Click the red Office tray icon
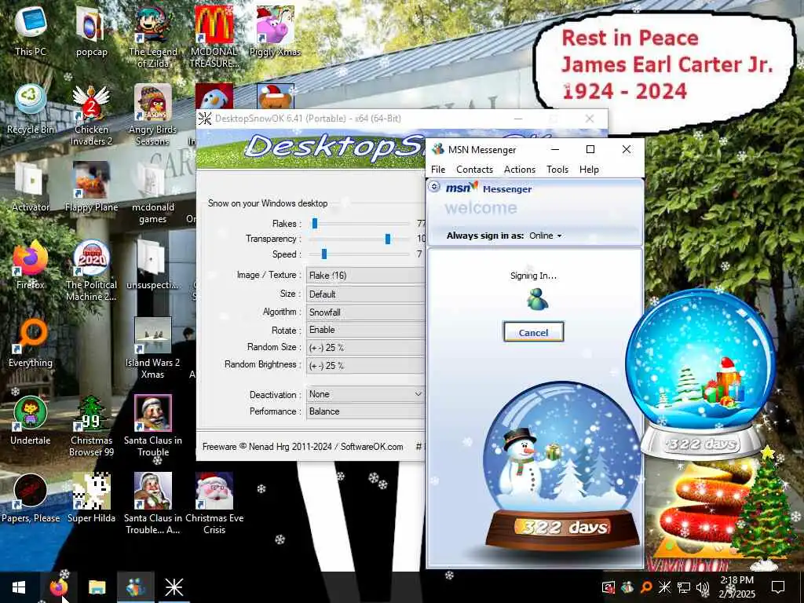This screenshot has height=603, width=804. [x=608, y=587]
